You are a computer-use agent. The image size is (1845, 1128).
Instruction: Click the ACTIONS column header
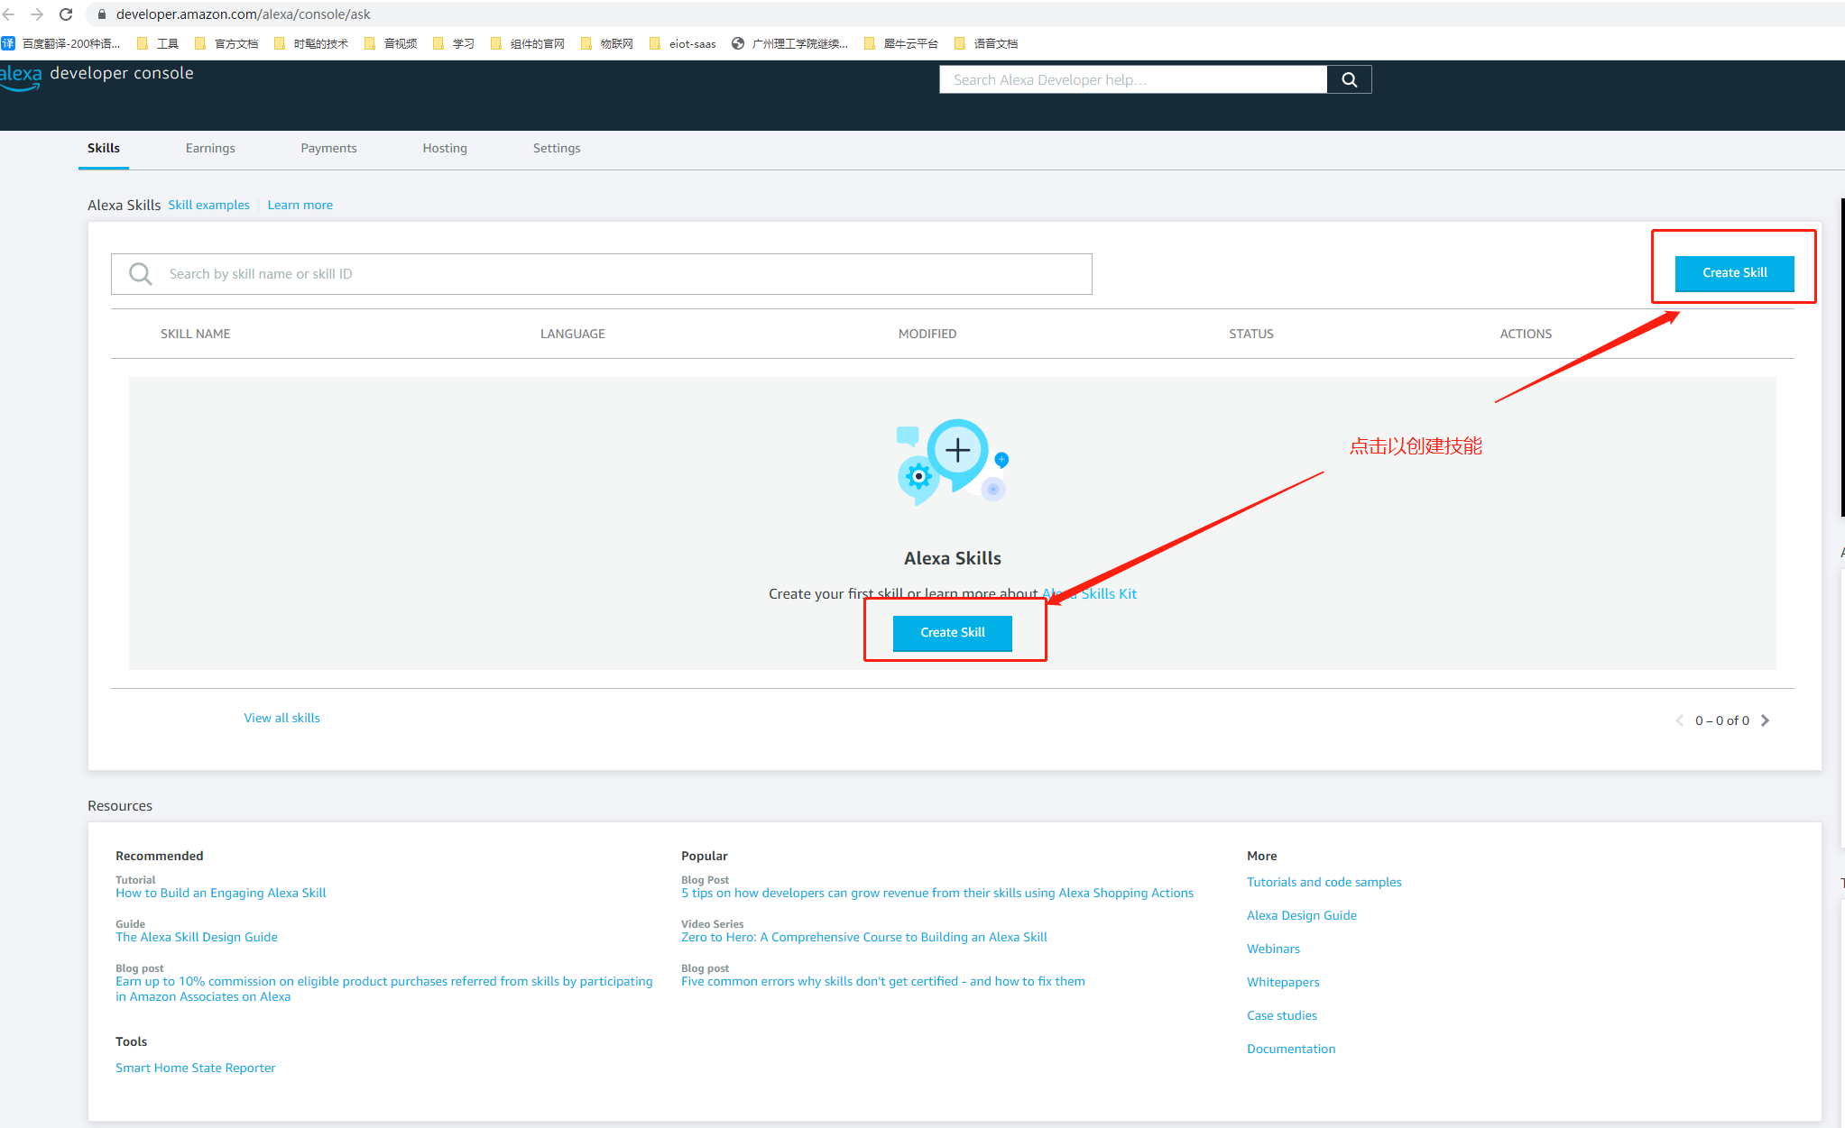(x=1526, y=334)
